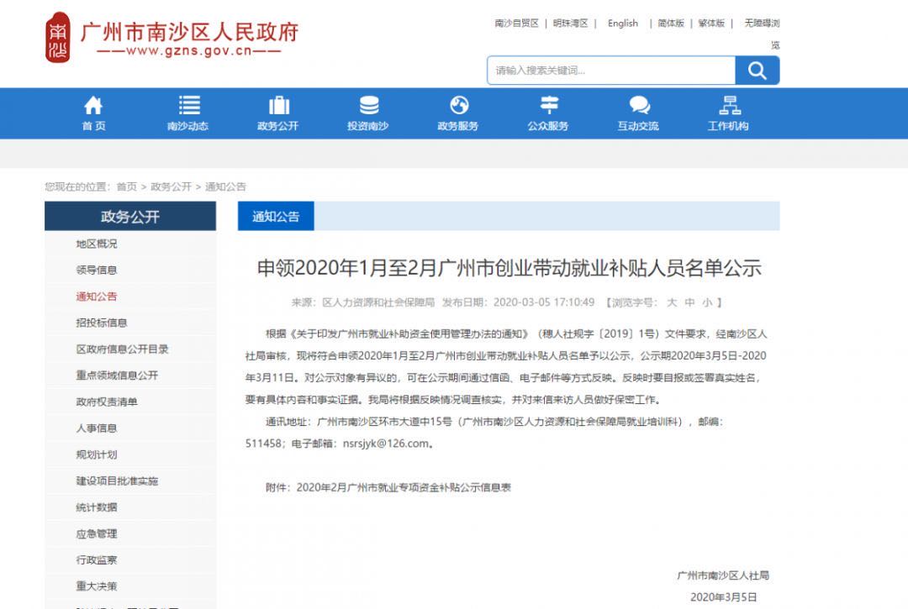Open 领导信息 in left sidebar
Viewport: 908px width, 609px height.
pos(97,270)
